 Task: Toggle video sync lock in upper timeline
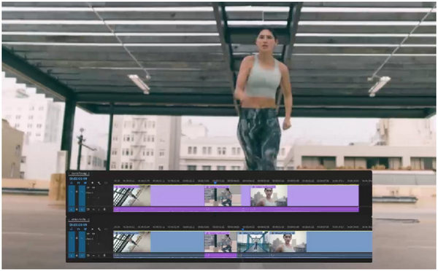pyautogui.click(x=88, y=188)
